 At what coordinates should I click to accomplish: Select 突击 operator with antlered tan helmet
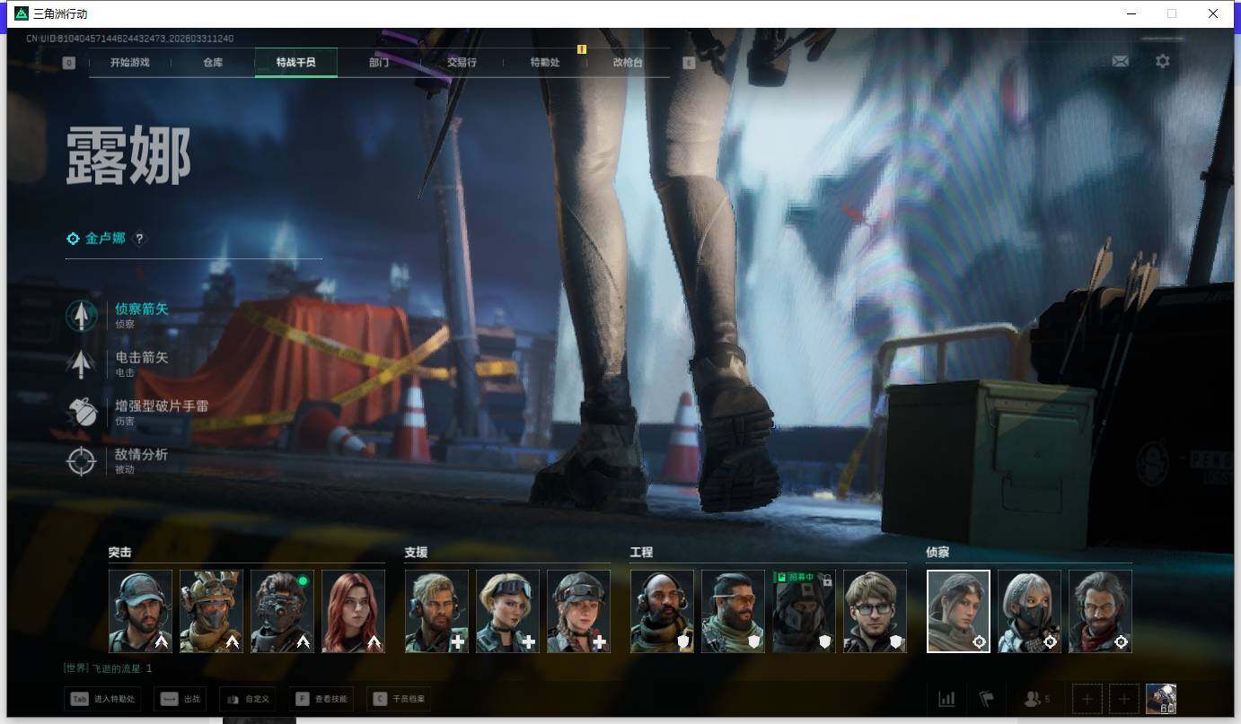coord(211,611)
